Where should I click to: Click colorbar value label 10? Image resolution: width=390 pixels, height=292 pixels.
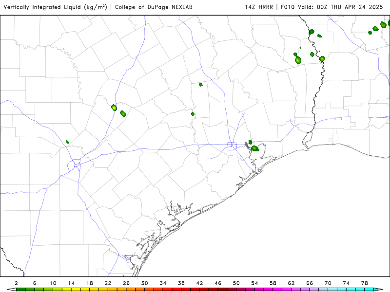(x=53, y=283)
